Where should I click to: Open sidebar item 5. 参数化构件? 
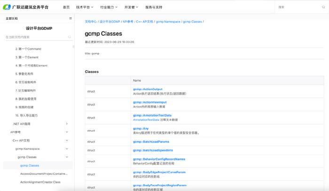click(x=24, y=74)
